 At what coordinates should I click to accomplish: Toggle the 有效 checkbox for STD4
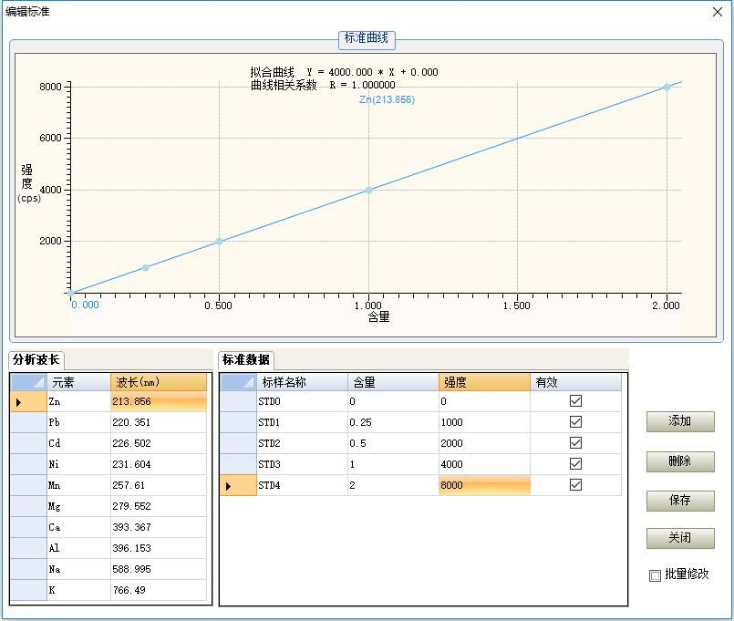click(575, 485)
